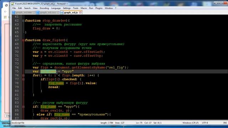Viewport: 228px width, 128px height.
Task: Click 'canv.offsetTop' on line 71
Action: coord(88,56)
